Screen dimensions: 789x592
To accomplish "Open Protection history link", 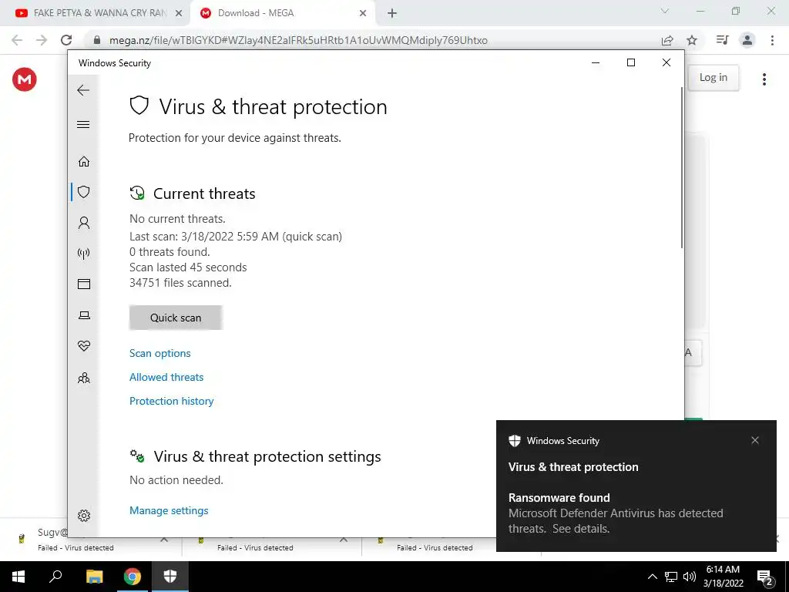I will [172, 401].
